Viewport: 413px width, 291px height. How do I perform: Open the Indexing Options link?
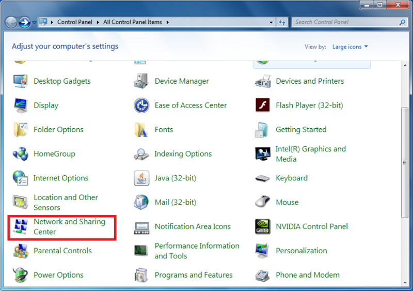[183, 154]
